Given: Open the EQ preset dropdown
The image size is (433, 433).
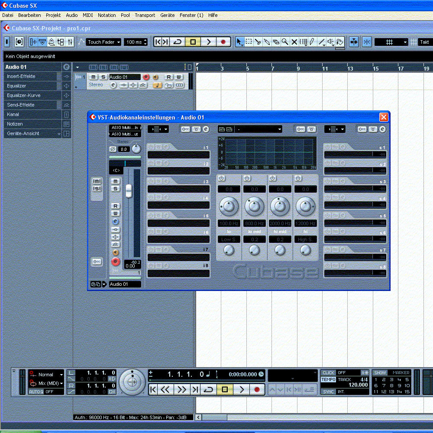Looking at the screenshot, I should 258,129.
